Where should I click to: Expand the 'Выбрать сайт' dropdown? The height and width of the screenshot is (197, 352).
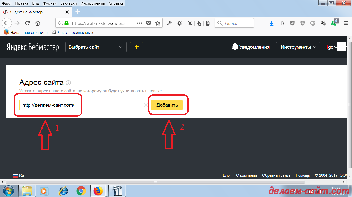96,47
